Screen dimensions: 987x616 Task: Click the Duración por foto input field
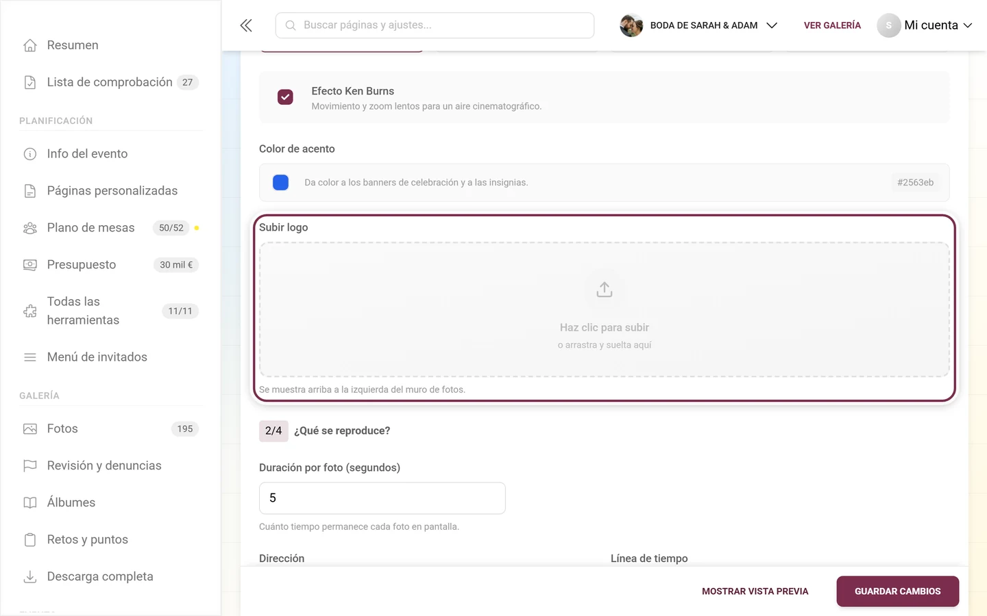coord(382,498)
